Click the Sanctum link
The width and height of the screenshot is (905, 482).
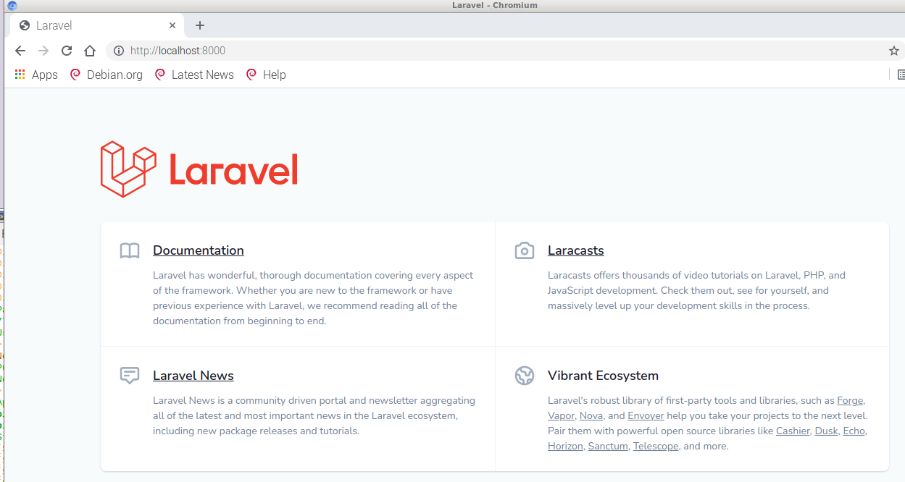(607, 446)
